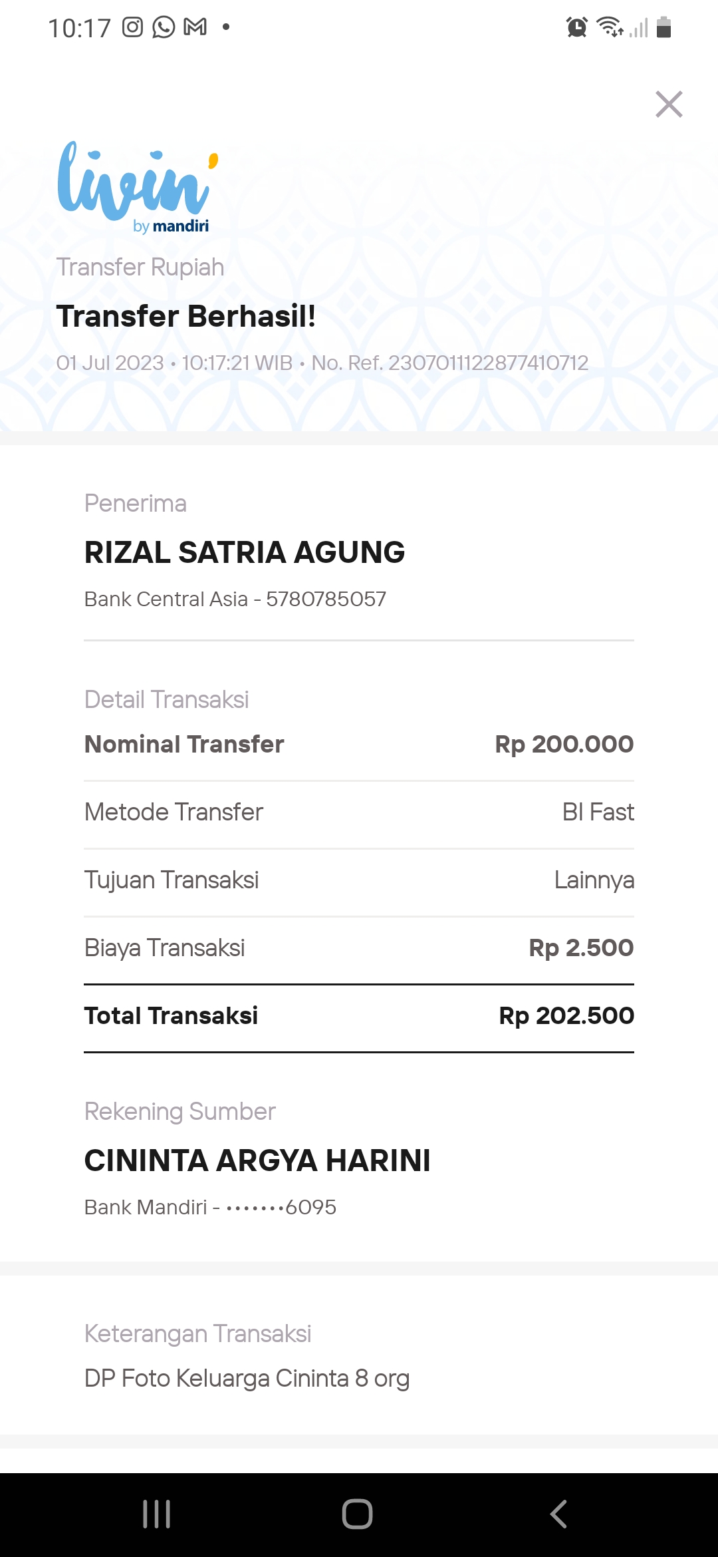
Task: Tap source account CININTA ARGYA HARINI
Action: pyautogui.click(x=257, y=1160)
